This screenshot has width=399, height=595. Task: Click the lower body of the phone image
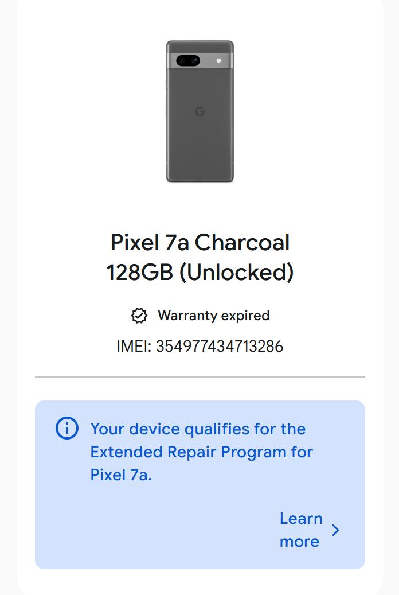(199, 155)
